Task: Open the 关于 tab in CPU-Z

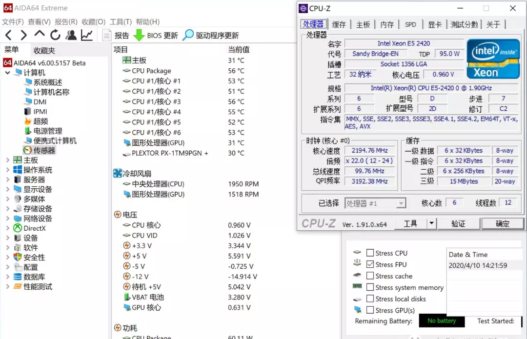Action: [x=493, y=24]
